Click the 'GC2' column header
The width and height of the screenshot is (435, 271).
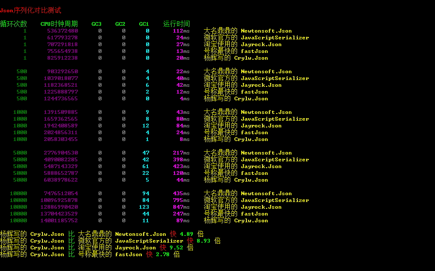[x=120, y=24]
